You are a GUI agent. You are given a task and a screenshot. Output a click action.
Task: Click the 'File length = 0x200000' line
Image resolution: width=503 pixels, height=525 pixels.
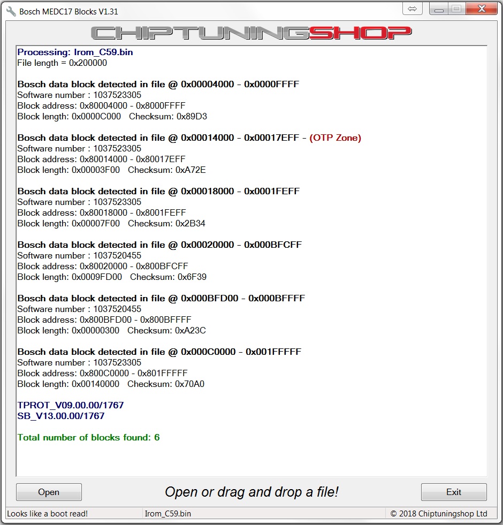tap(62, 63)
